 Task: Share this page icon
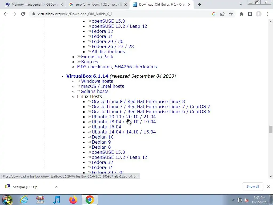(222, 14)
